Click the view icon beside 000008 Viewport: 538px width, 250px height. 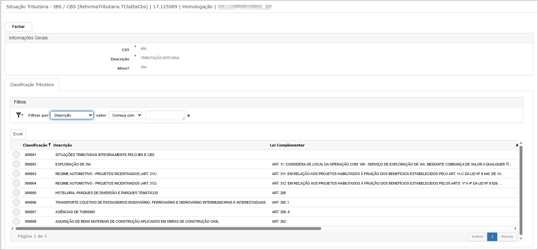pos(16,221)
